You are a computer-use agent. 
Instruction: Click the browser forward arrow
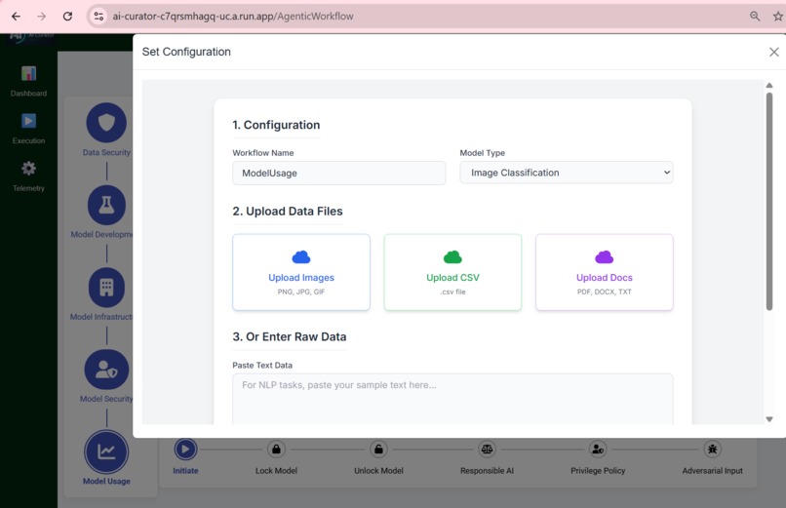click(x=42, y=16)
